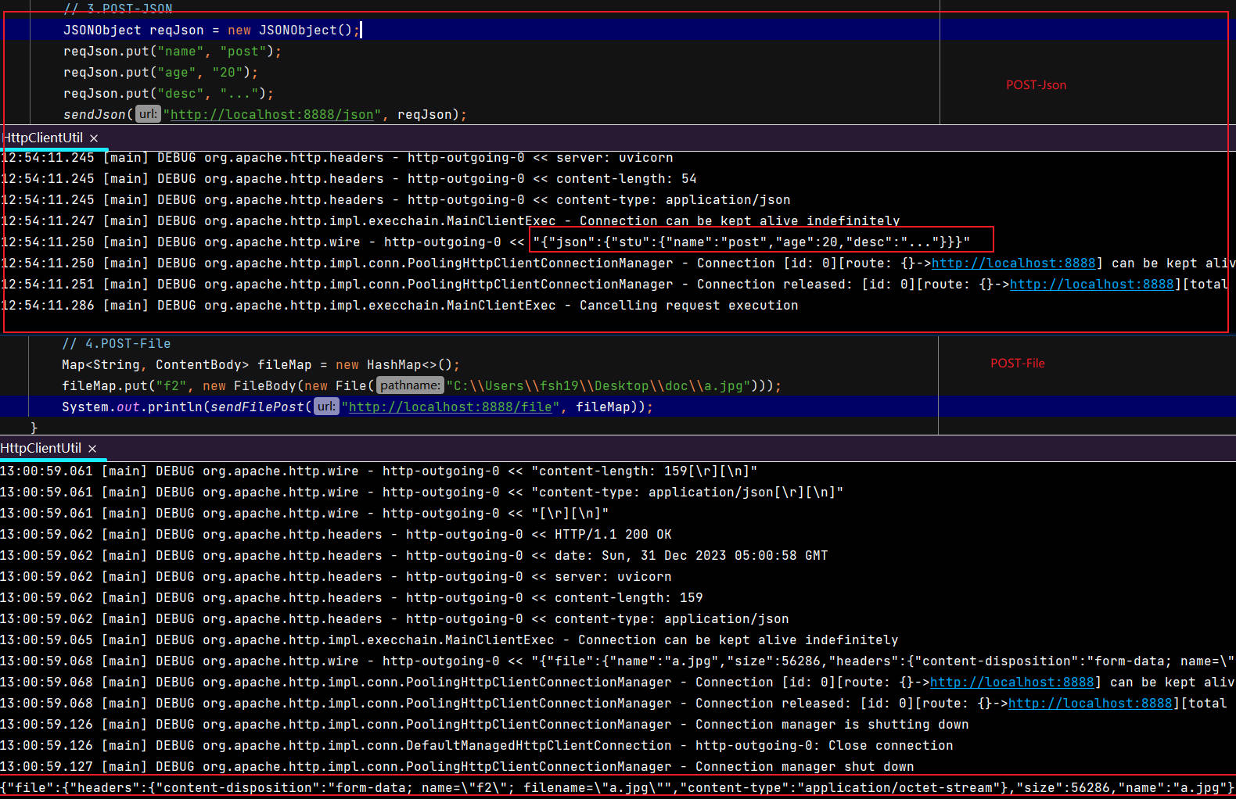Click the line JSONObject reqJson = new JSONObject();

point(211,30)
